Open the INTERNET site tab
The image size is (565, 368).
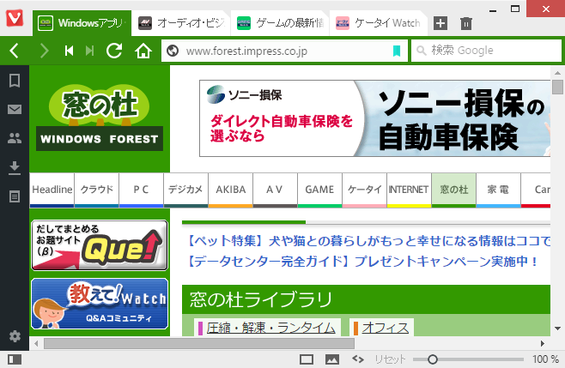410,190
